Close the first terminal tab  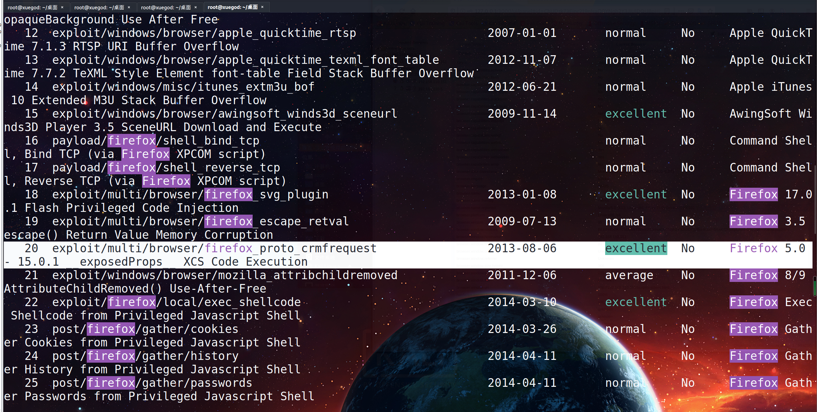coord(62,7)
